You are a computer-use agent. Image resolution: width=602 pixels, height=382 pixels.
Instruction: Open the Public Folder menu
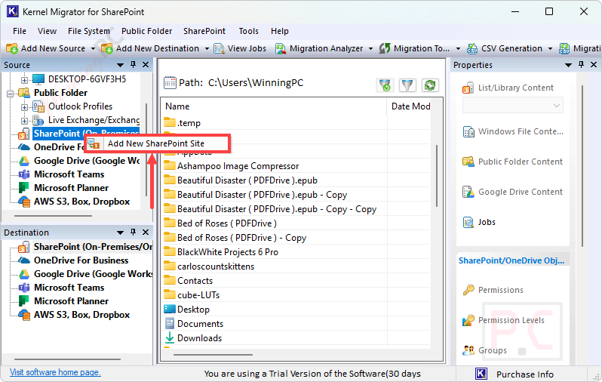point(146,31)
